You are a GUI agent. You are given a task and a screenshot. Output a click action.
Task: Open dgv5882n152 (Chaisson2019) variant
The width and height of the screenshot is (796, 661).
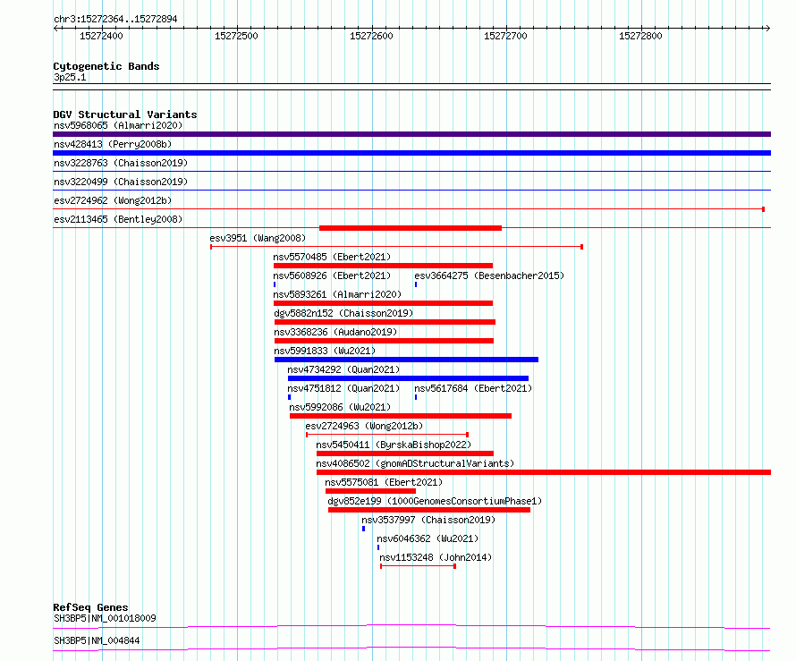[x=343, y=313]
